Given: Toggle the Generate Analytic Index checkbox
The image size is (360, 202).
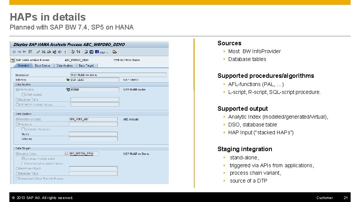Looking at the screenshot, I should (x=23, y=159).
